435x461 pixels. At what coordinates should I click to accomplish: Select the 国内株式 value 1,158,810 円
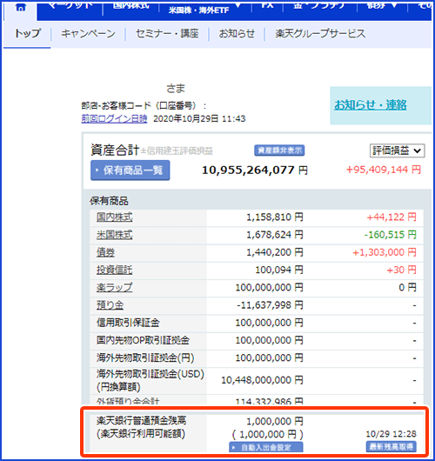point(275,217)
